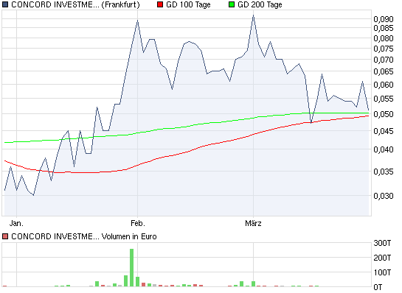Click the 0,085 price axis value
The height and width of the screenshot is (293, 402).
coord(384,28)
